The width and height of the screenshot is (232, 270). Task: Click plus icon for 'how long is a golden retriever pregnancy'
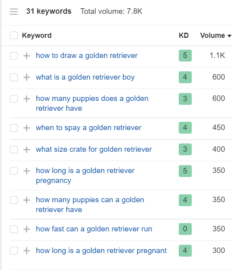pos(26,171)
